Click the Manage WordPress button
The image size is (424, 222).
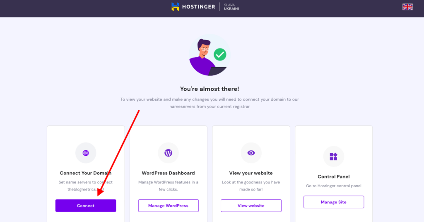click(x=168, y=205)
